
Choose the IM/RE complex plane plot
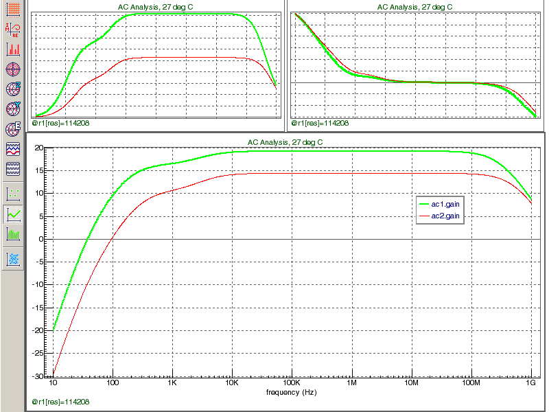pos(13,30)
